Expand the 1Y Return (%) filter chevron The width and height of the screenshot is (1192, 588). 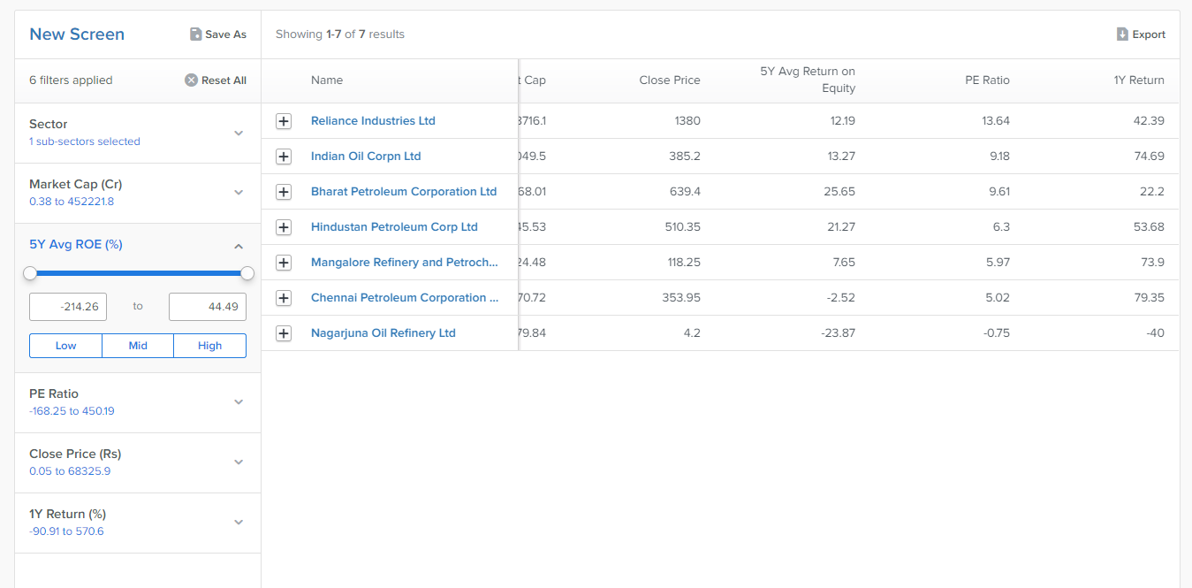coord(239,523)
